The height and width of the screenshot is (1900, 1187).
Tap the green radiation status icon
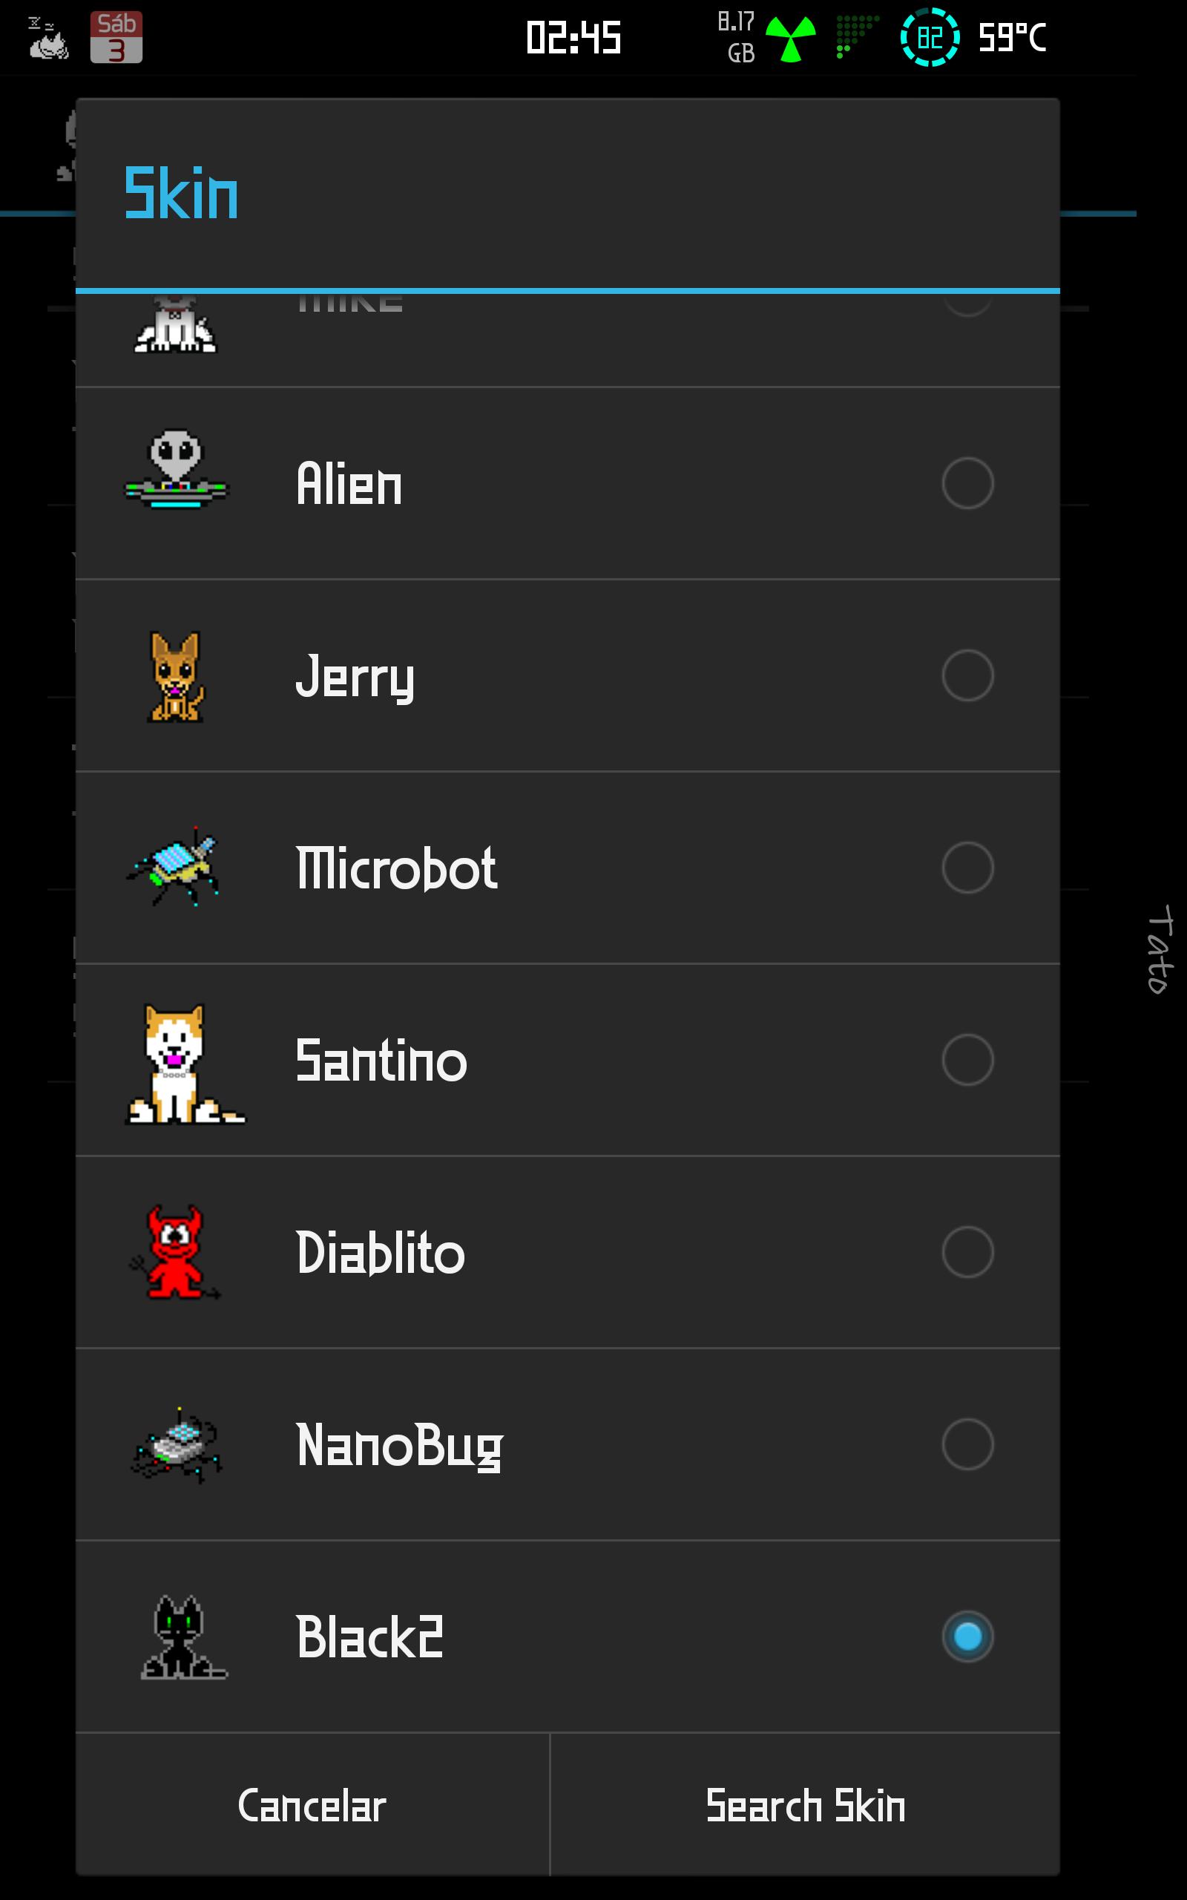coord(791,38)
